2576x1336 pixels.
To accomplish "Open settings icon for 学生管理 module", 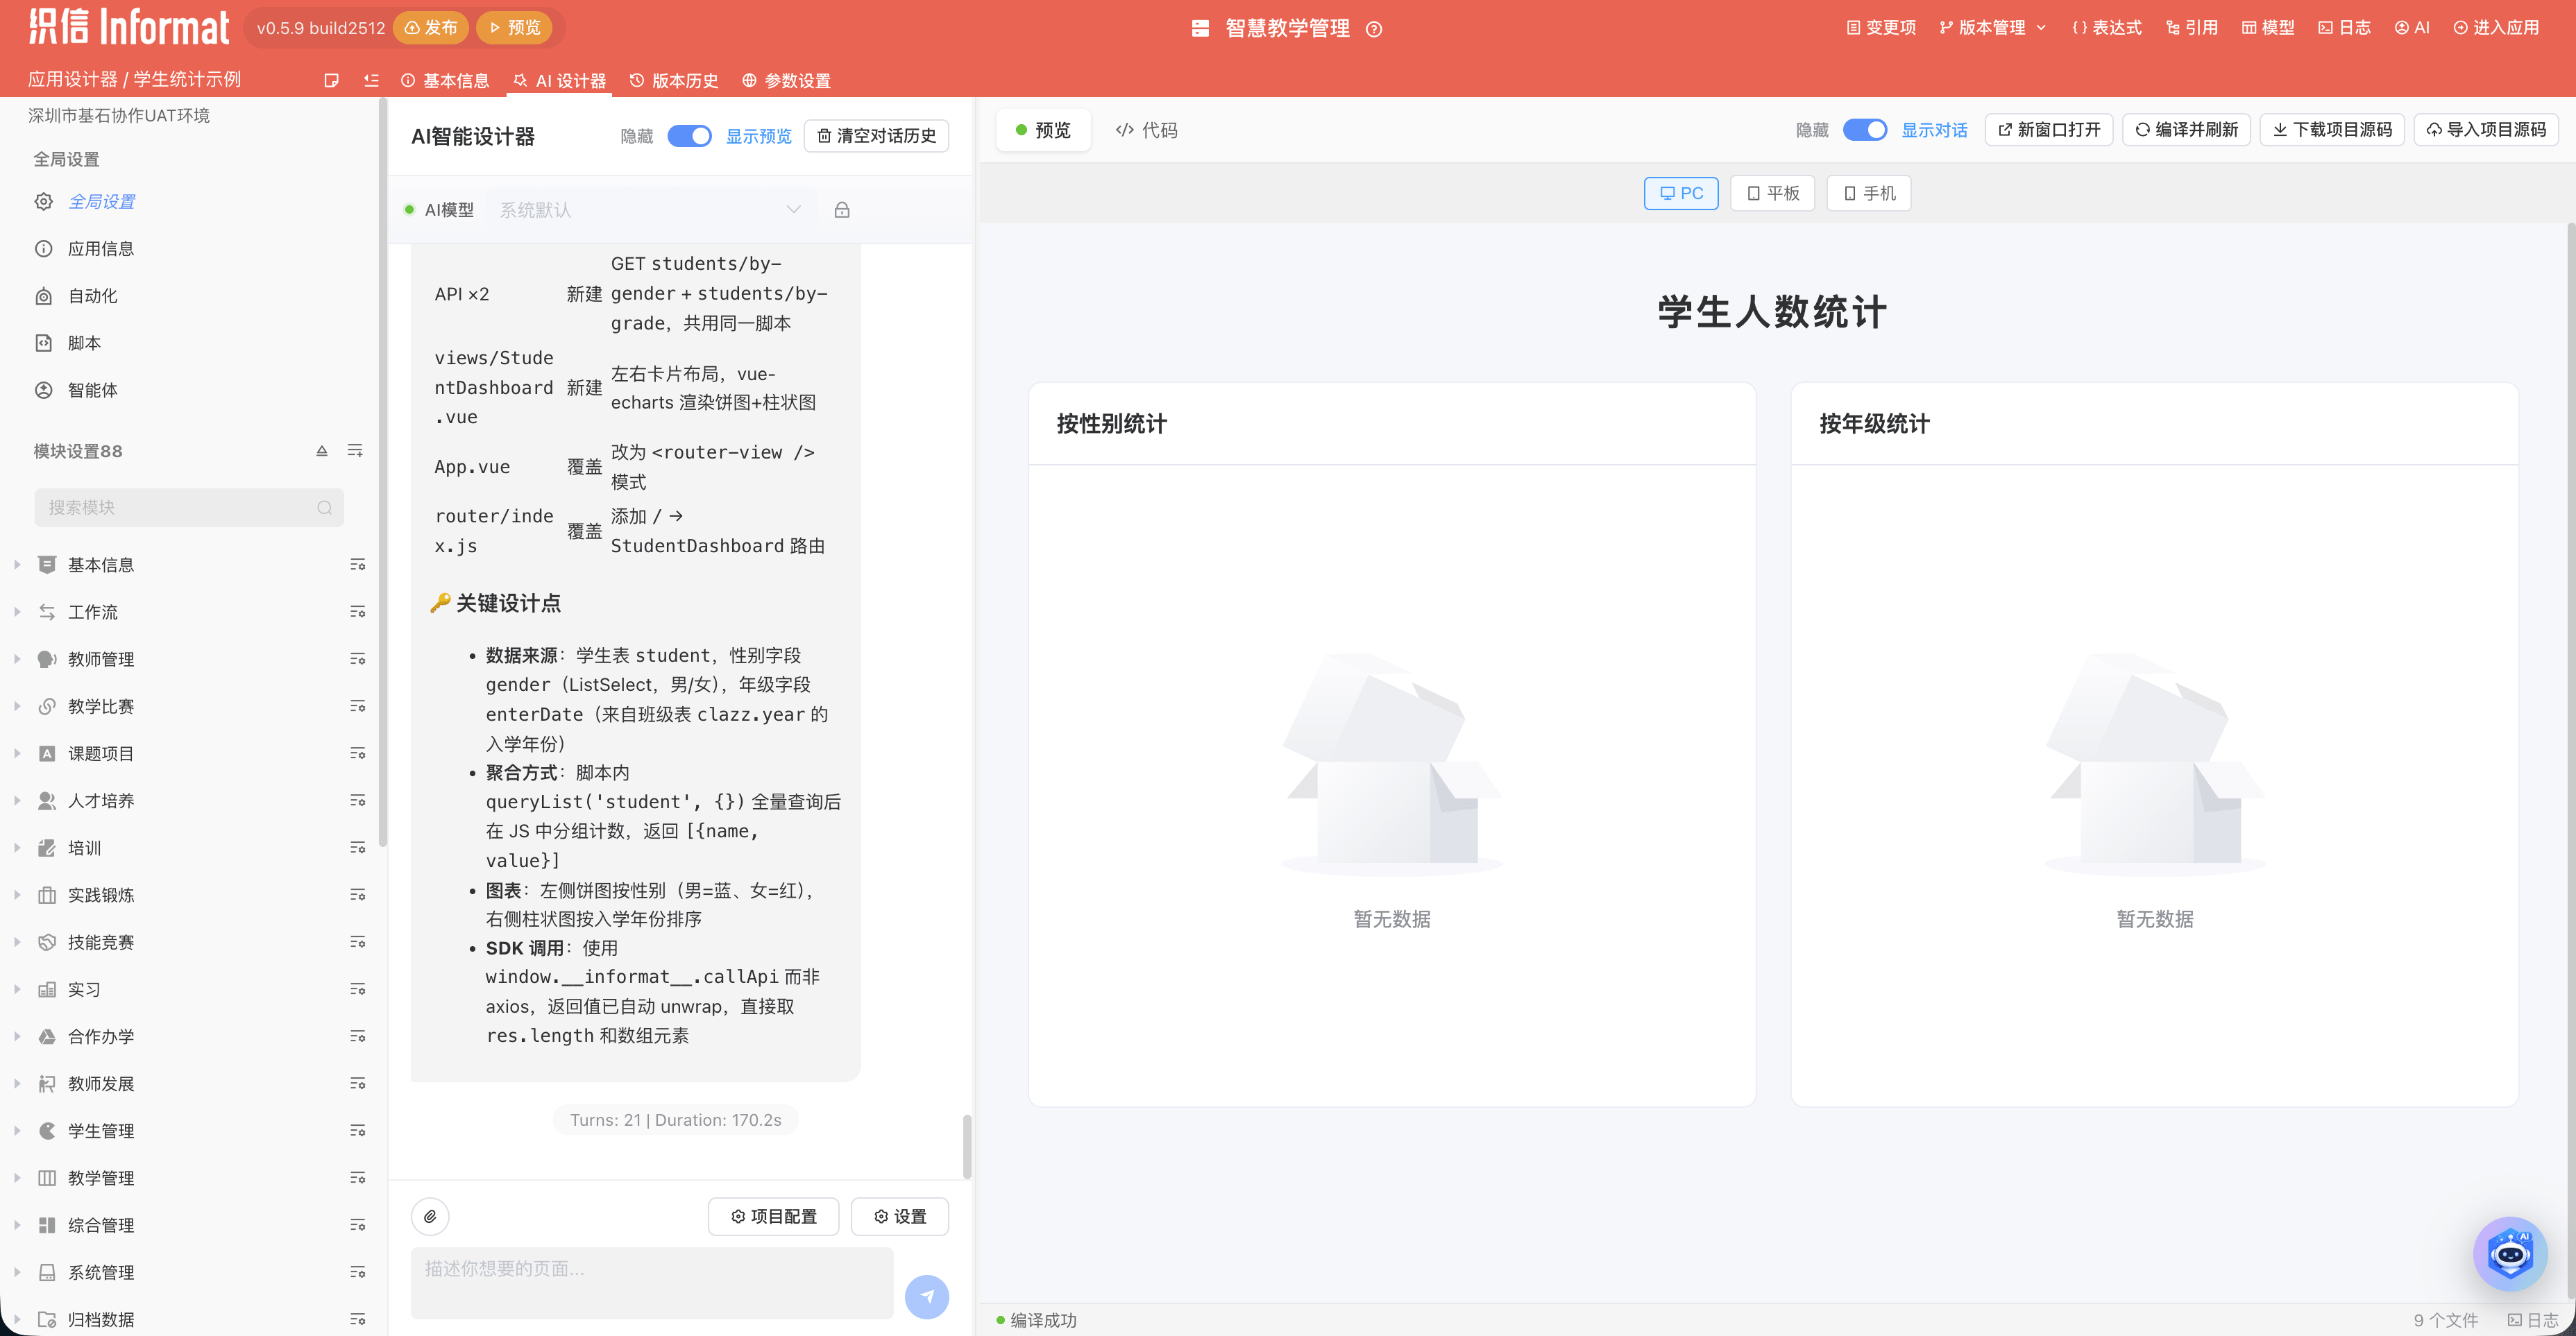I will pyautogui.click(x=357, y=1130).
